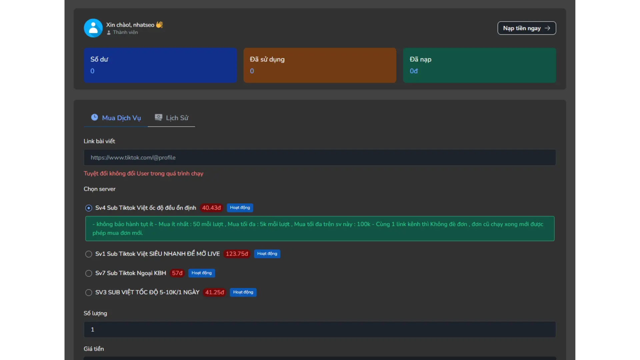Click the Xin chào!, nhatseo greeting
This screenshot has height=360, width=640.
(x=130, y=25)
